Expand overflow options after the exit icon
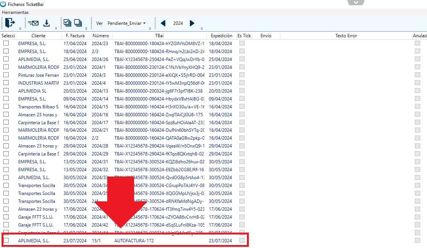 point(20,28)
